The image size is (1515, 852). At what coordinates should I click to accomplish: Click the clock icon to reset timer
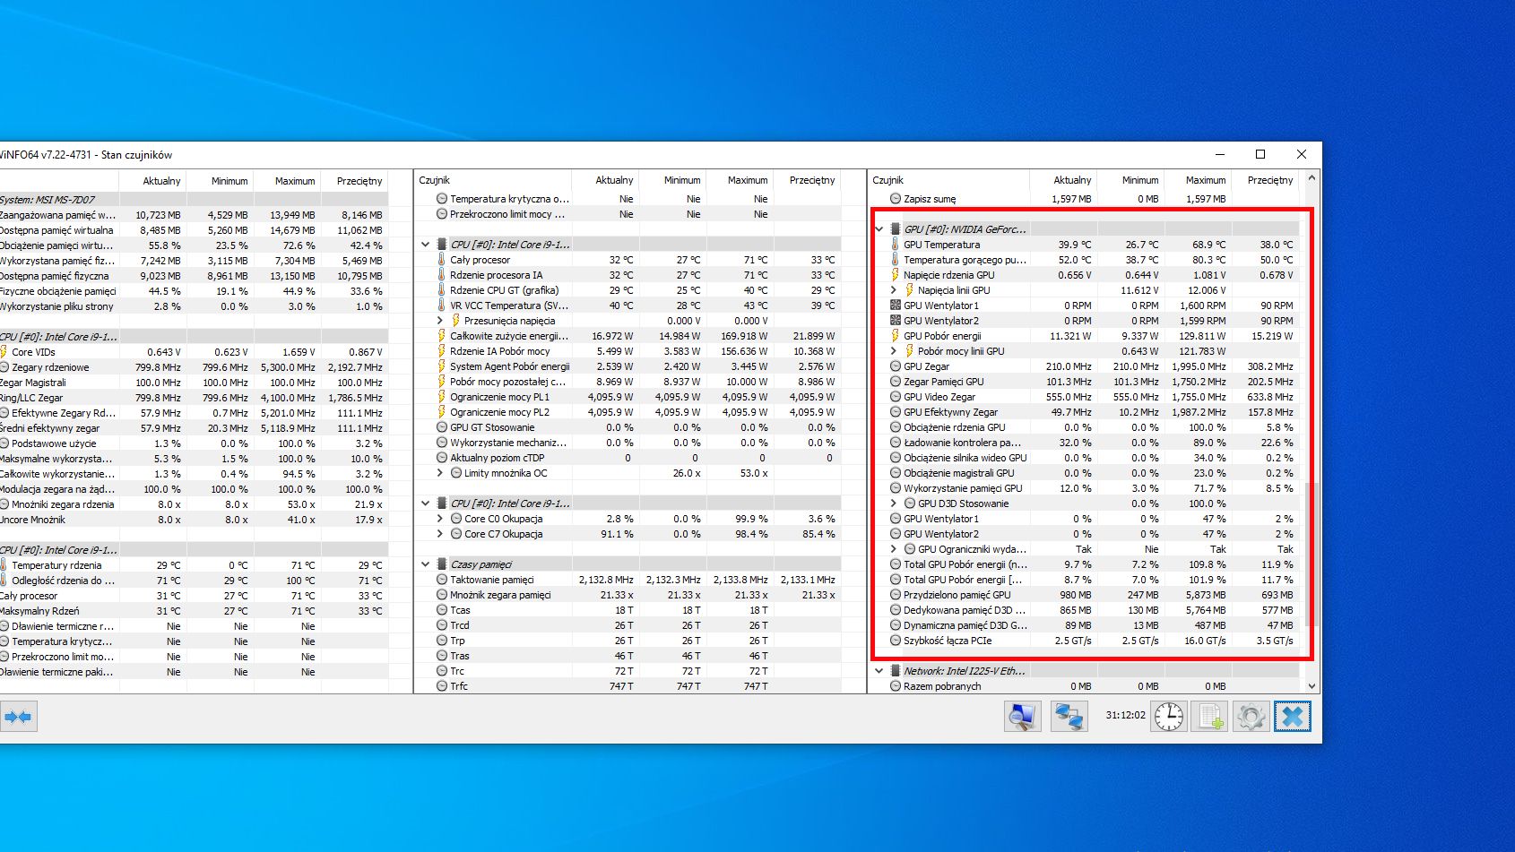[1169, 717]
